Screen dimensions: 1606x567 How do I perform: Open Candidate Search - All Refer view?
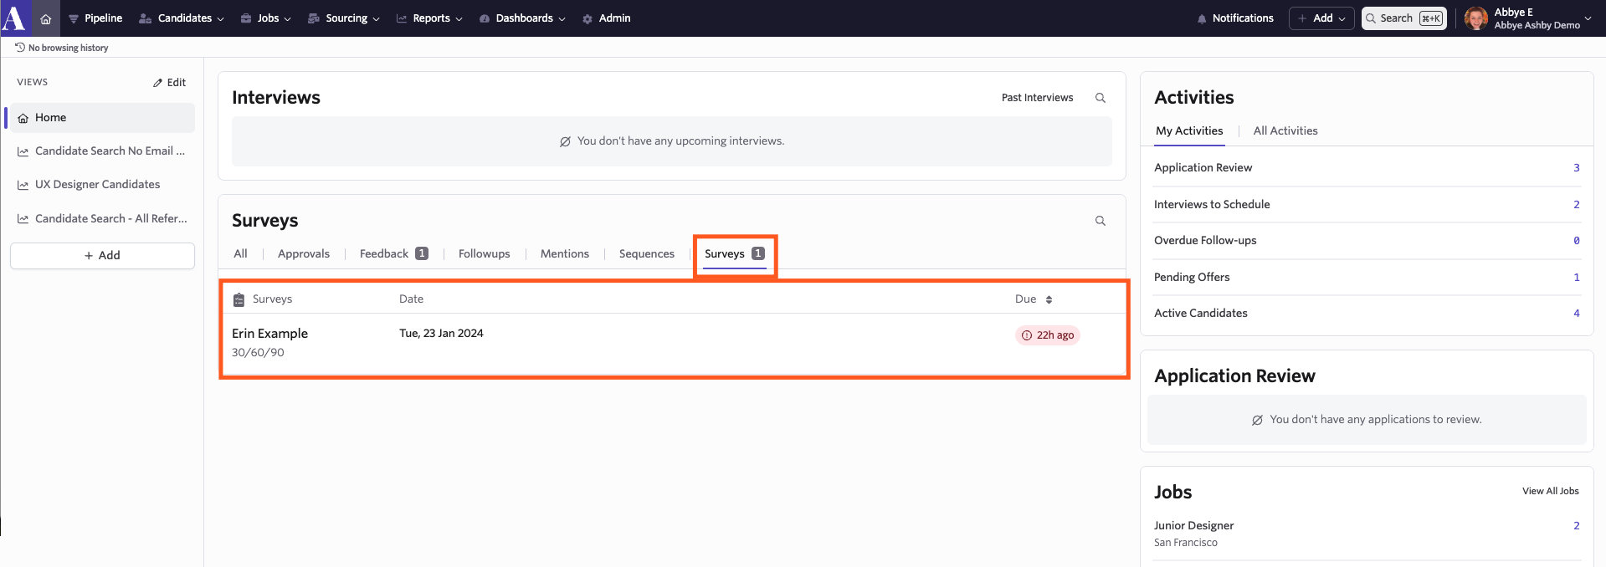[x=102, y=218]
